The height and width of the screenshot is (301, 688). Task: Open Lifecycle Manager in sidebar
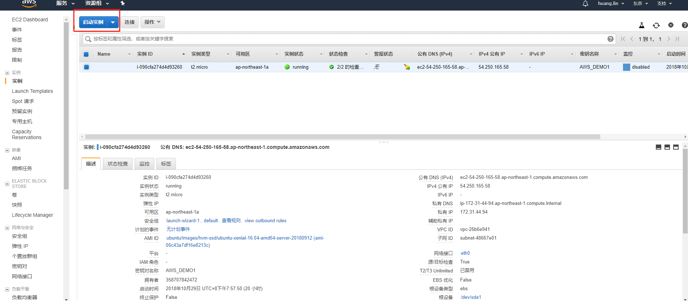pyautogui.click(x=32, y=215)
